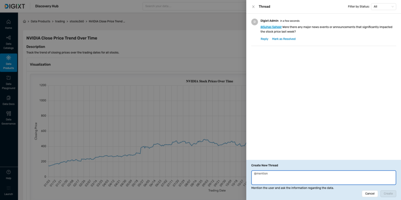Click the Cancel button
Image resolution: width=401 pixels, height=200 pixels.
370,194
